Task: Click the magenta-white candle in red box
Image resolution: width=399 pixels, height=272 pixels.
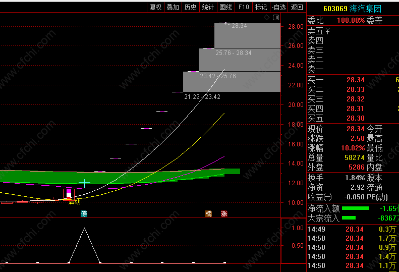Action: (69, 195)
